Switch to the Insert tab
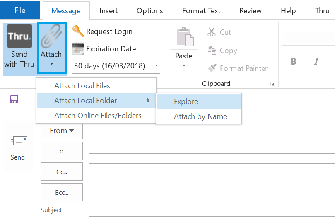 pos(108,11)
